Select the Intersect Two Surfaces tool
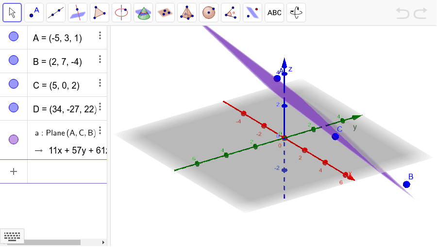The height and width of the screenshot is (247, 437). coord(143,13)
